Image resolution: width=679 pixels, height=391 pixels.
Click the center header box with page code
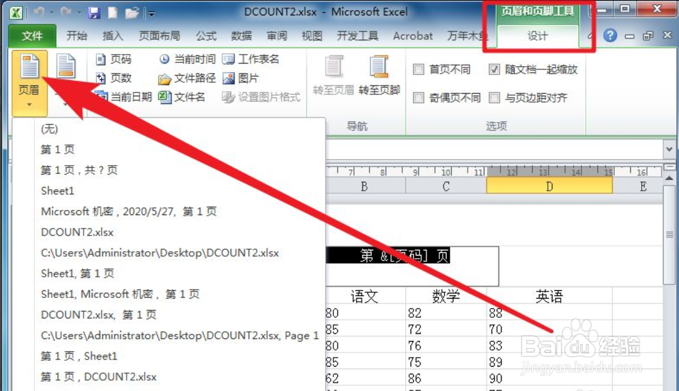tap(412, 266)
